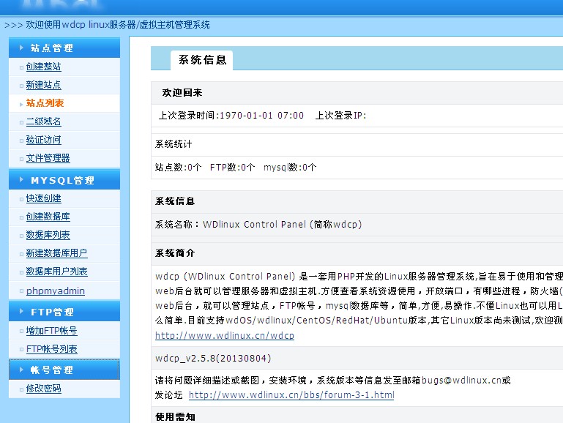The width and height of the screenshot is (563, 423).
Task: Switch to the 系统信息 tab
Action: click(x=202, y=60)
